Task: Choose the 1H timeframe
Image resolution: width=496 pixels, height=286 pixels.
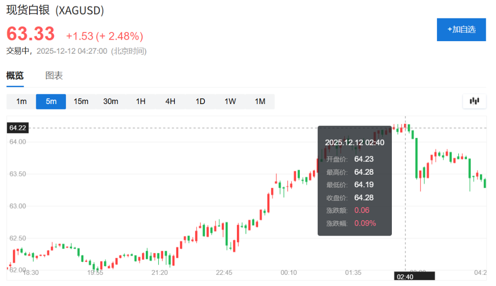Action: click(140, 101)
